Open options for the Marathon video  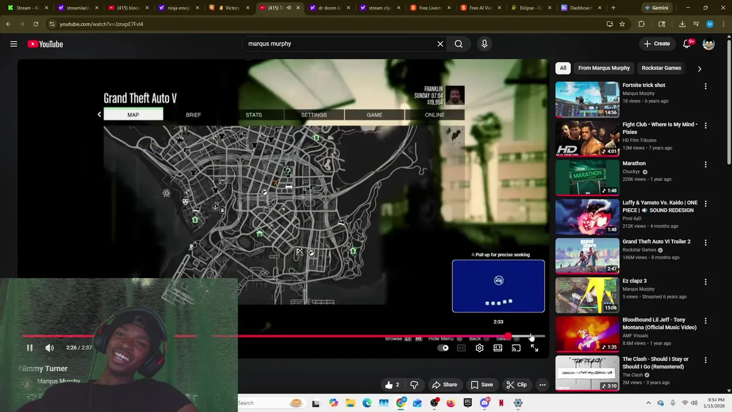click(705, 164)
